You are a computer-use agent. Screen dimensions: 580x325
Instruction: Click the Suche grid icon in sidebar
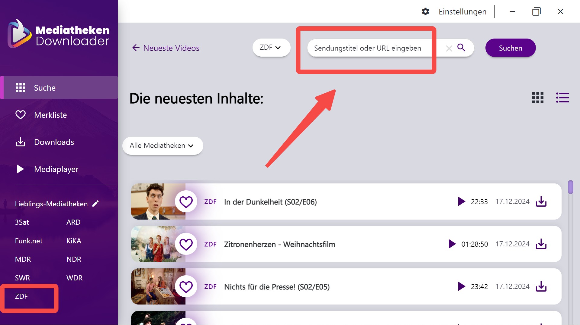pos(21,88)
